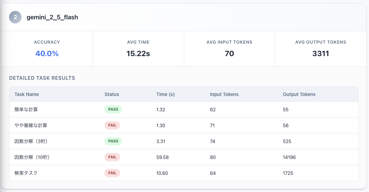Click the Time (s) column header
The height and width of the screenshot is (192, 369).
point(165,94)
